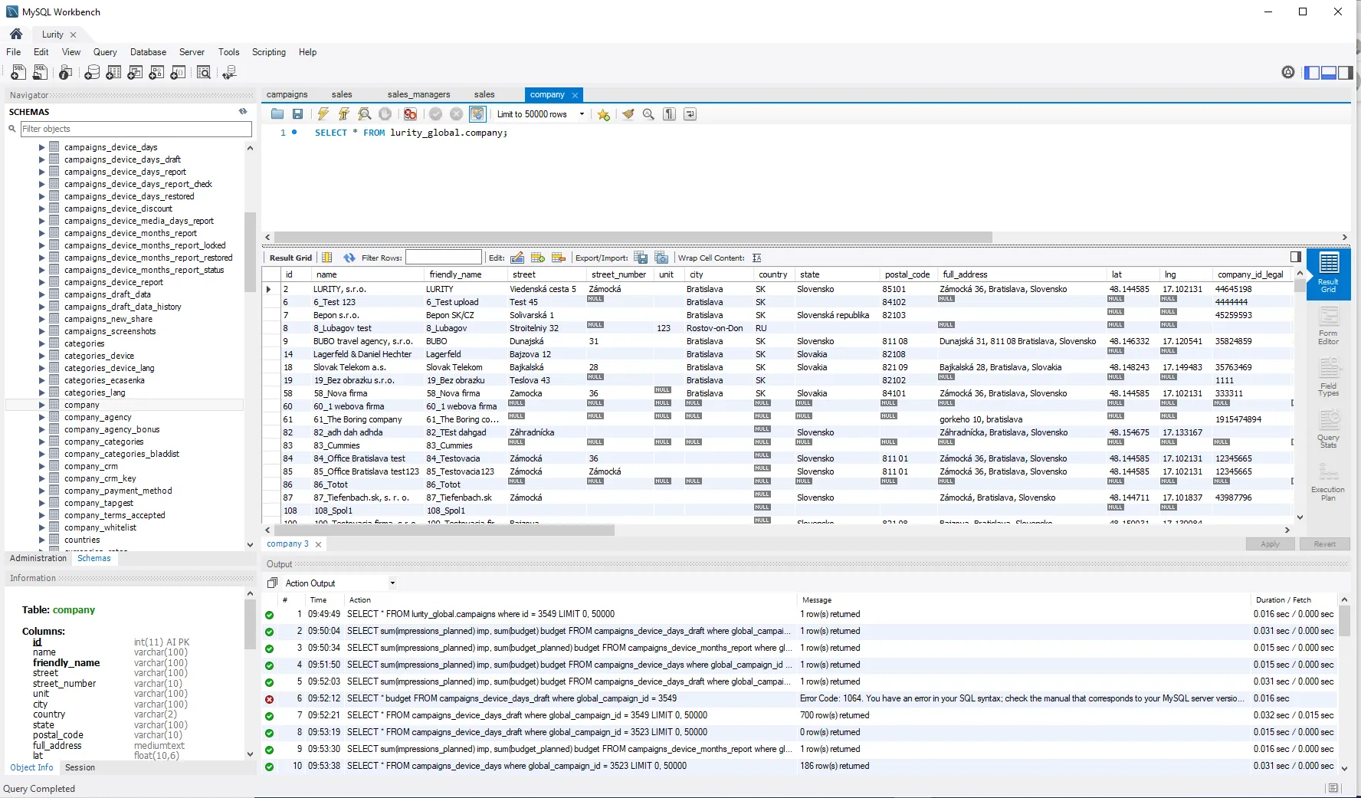Execute the SQL query with the lightning bolt icon
This screenshot has height=798, width=1361.
click(x=322, y=113)
